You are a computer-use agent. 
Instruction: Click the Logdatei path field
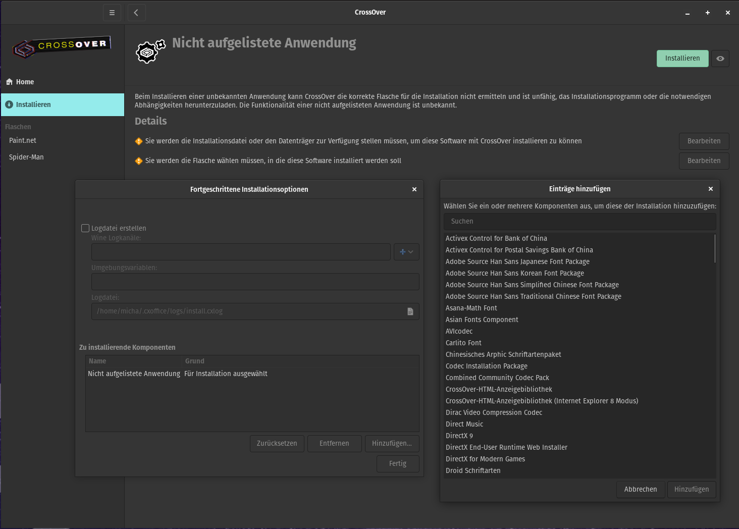click(255, 311)
